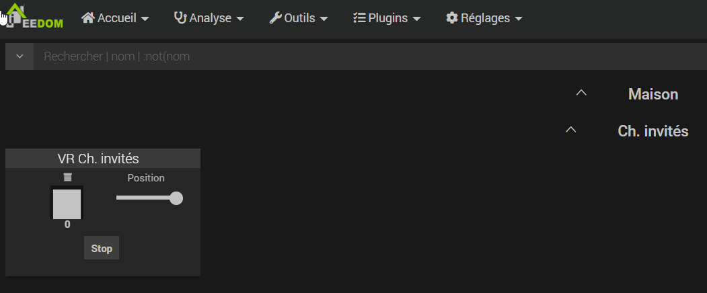Click the Jeedom house logo
Viewport: 707px width, 293px height.
click(34, 15)
